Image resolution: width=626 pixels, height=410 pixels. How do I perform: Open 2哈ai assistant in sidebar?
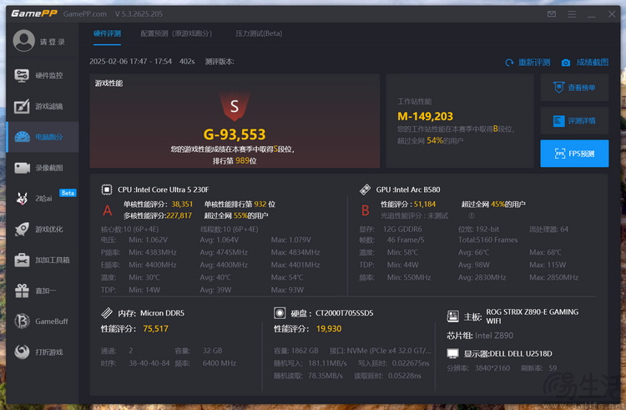[43, 199]
